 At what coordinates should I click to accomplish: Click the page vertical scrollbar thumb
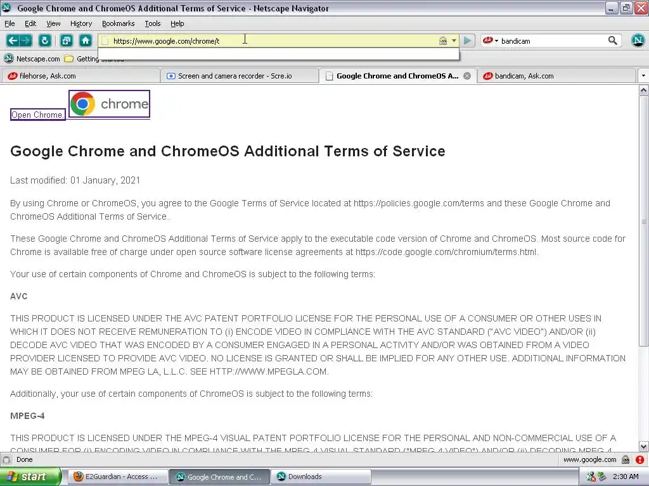pyautogui.click(x=644, y=221)
